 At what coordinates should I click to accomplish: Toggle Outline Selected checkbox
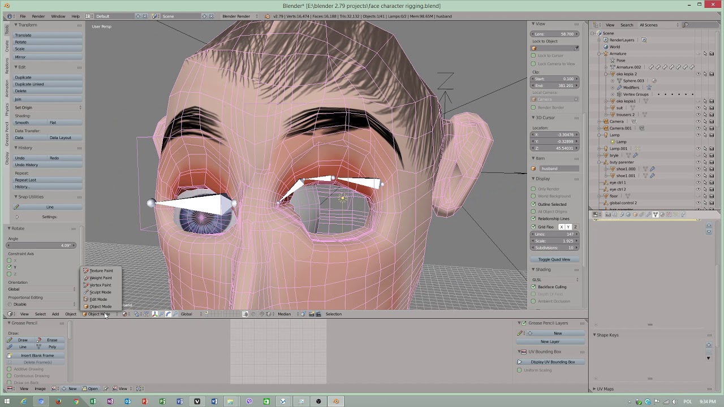click(533, 204)
